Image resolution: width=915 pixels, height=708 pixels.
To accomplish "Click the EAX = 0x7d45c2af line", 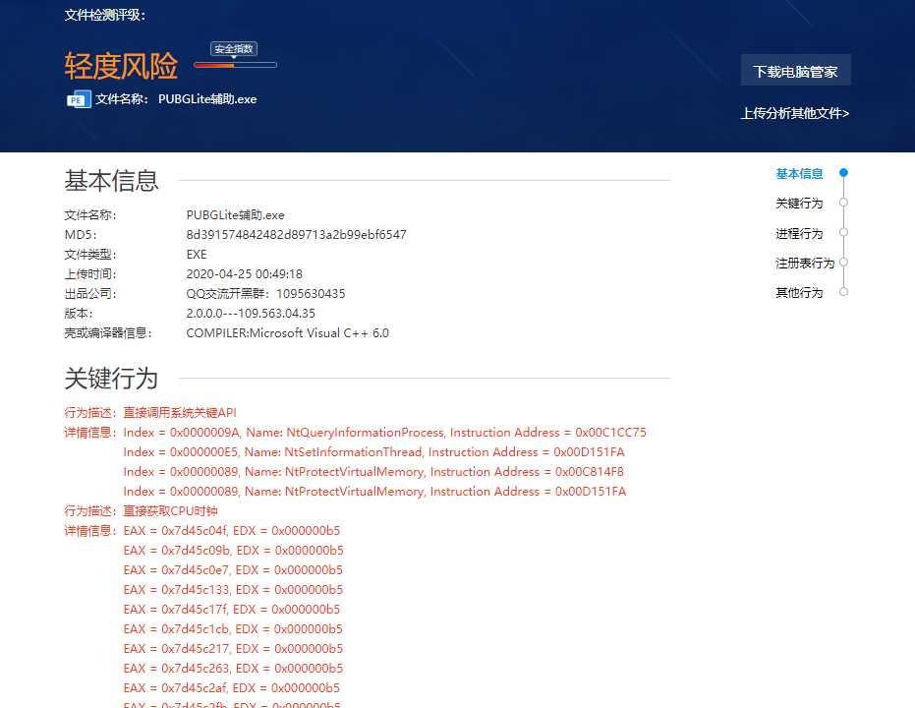I will (232, 688).
